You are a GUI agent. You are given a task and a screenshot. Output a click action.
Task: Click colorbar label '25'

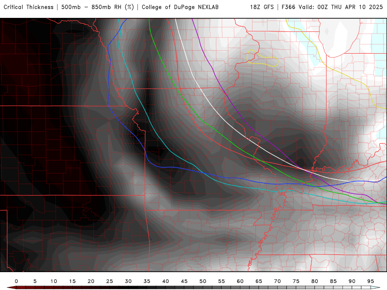(x=110, y=281)
